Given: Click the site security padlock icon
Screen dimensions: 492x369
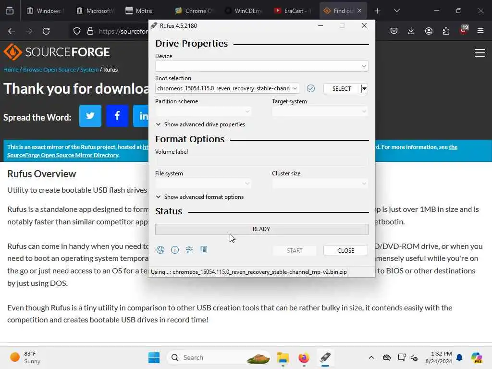Looking at the screenshot, I should click(90, 31).
